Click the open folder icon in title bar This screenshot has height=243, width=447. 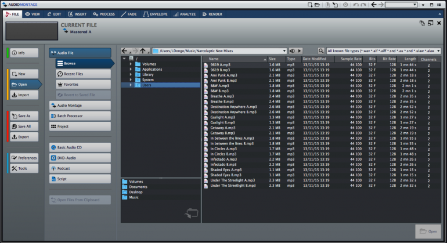(x=317, y=5)
